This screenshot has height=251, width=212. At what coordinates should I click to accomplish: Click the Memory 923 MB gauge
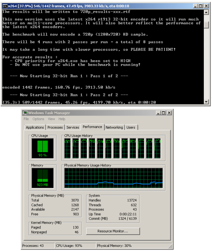[43, 178]
